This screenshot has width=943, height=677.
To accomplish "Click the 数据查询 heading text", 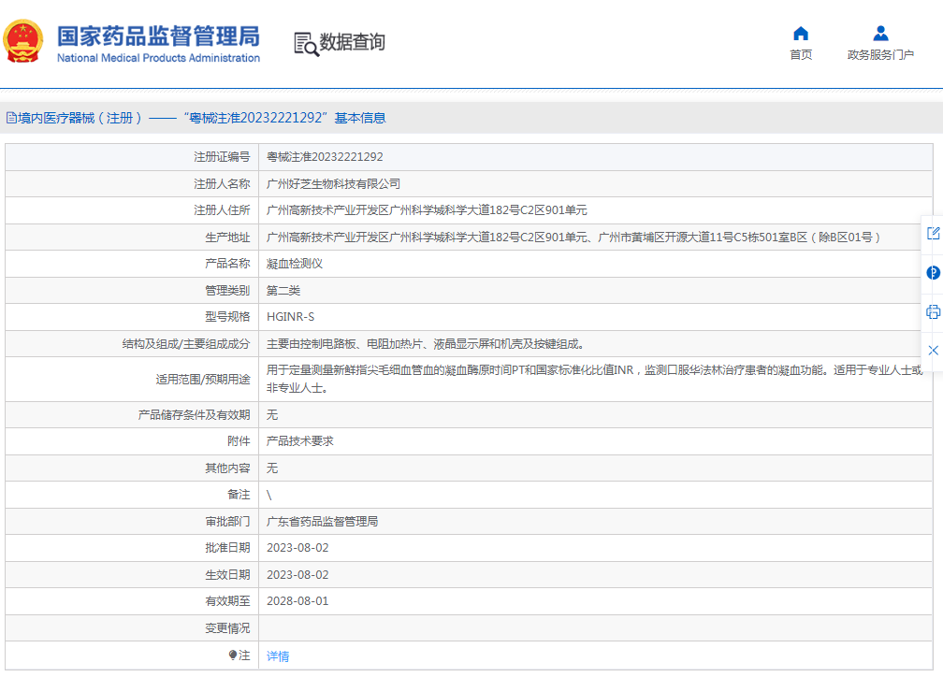I will click(x=352, y=42).
